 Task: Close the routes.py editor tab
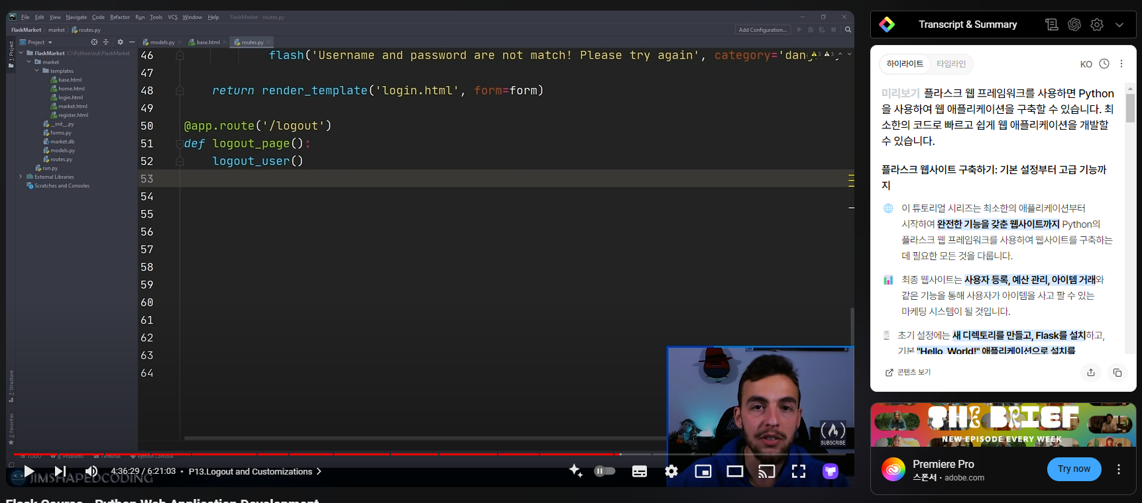(268, 42)
